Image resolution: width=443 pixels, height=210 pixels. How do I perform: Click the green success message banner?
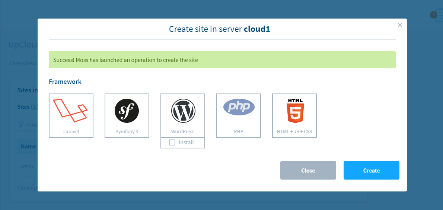(222, 60)
